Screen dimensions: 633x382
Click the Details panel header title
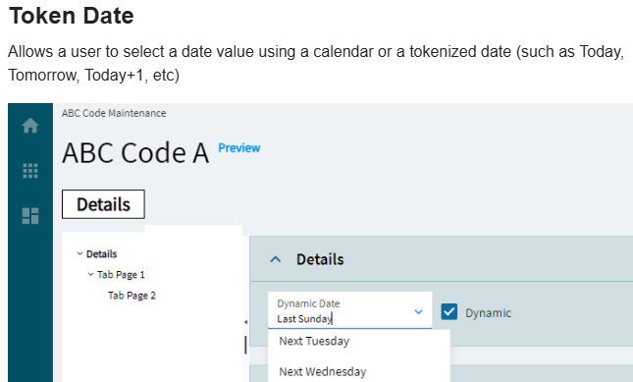click(x=320, y=259)
